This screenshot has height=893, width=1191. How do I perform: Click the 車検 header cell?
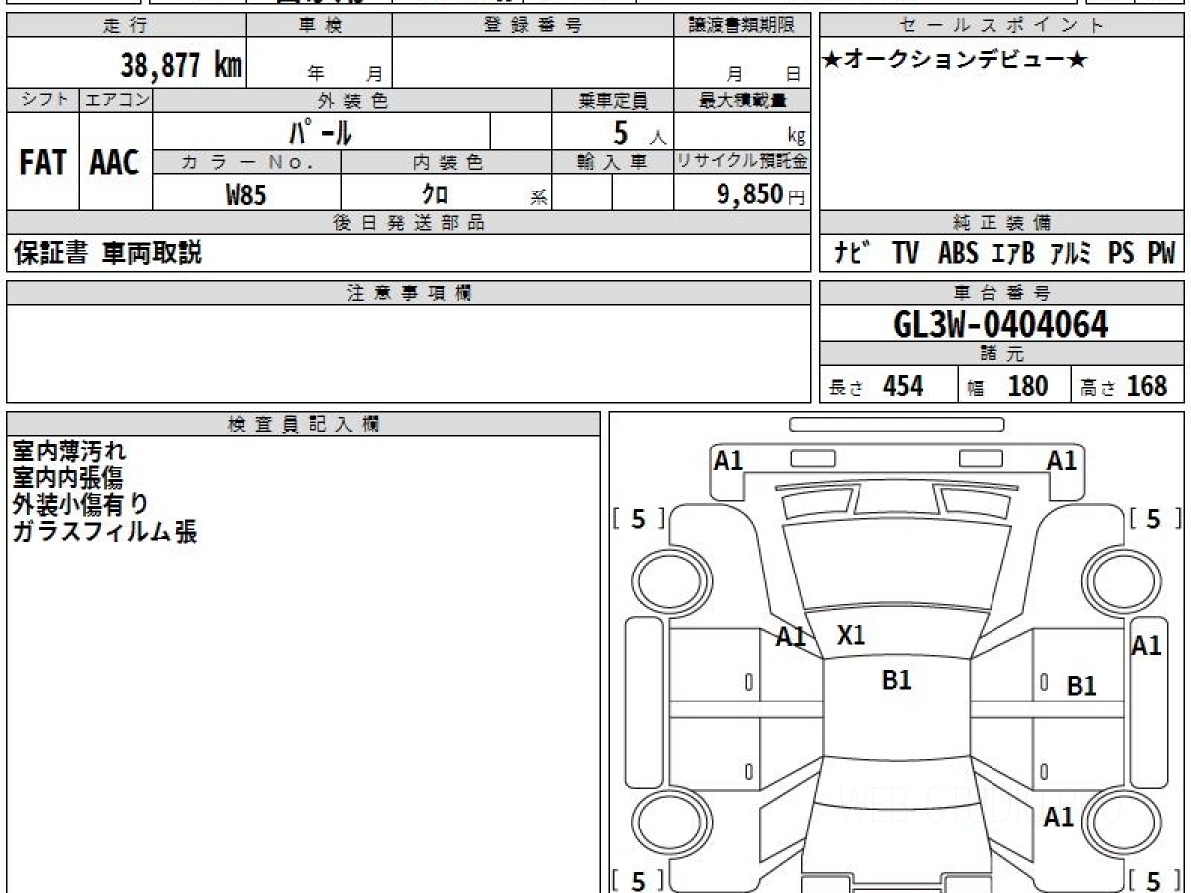pyautogui.click(x=320, y=26)
